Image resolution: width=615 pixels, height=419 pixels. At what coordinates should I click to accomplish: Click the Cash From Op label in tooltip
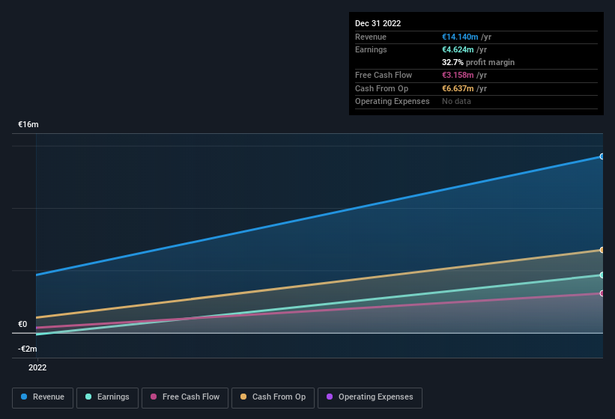tap(381, 88)
